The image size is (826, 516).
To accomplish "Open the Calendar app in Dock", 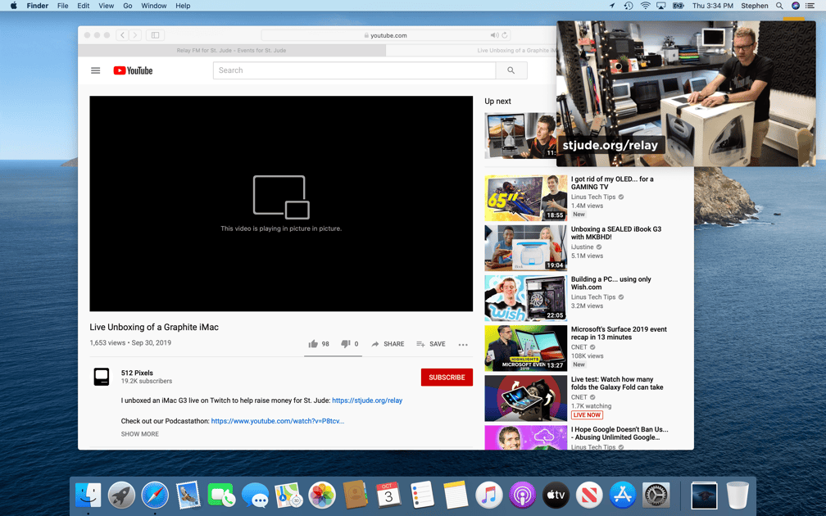I will [x=388, y=496].
